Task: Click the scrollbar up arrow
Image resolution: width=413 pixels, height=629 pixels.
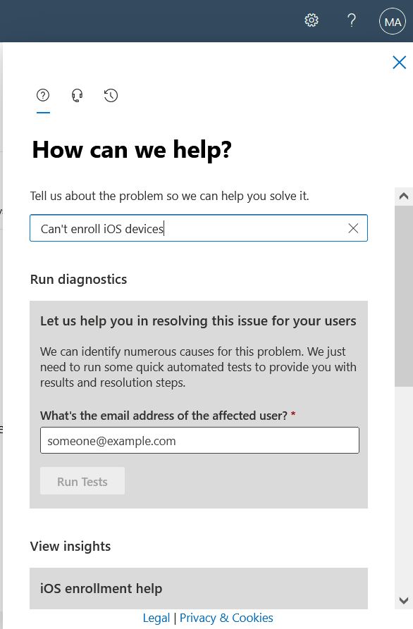Action: (x=404, y=196)
